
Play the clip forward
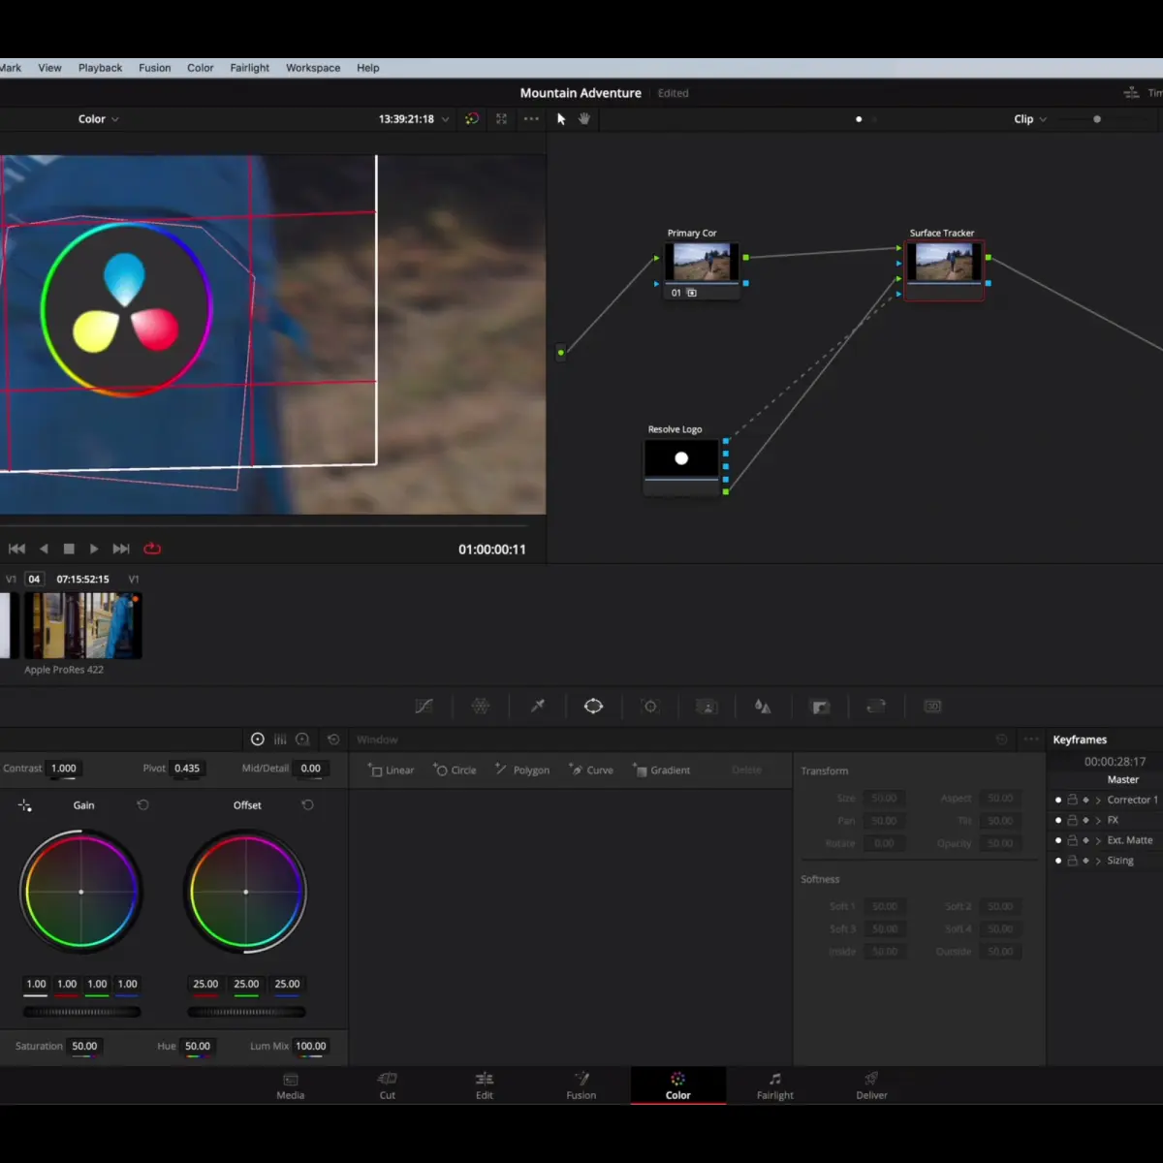click(94, 549)
